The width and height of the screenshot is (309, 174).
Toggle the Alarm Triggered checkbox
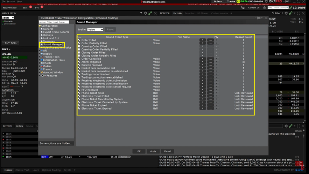(79, 62)
